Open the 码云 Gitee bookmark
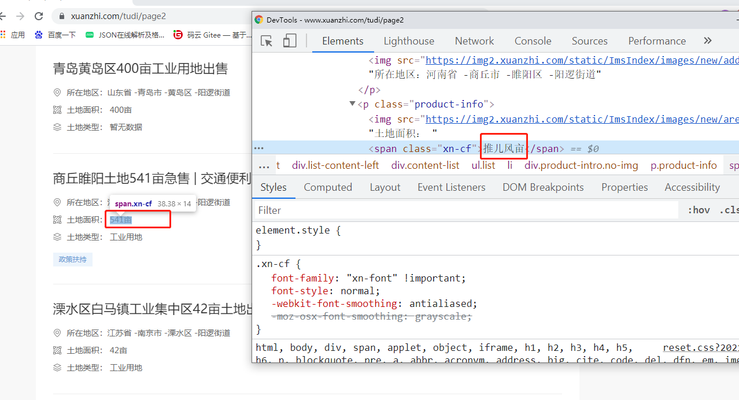This screenshot has height=400, width=739. tap(213, 35)
